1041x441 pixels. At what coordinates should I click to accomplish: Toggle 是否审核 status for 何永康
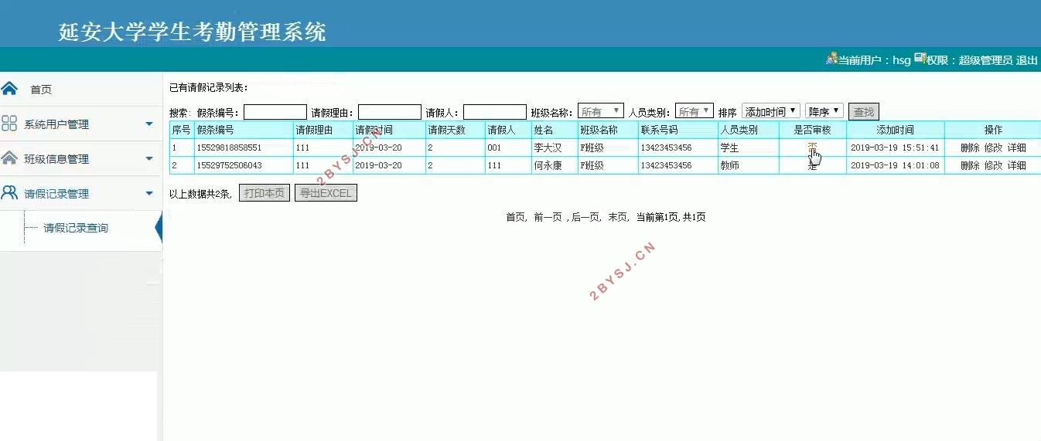point(812,165)
